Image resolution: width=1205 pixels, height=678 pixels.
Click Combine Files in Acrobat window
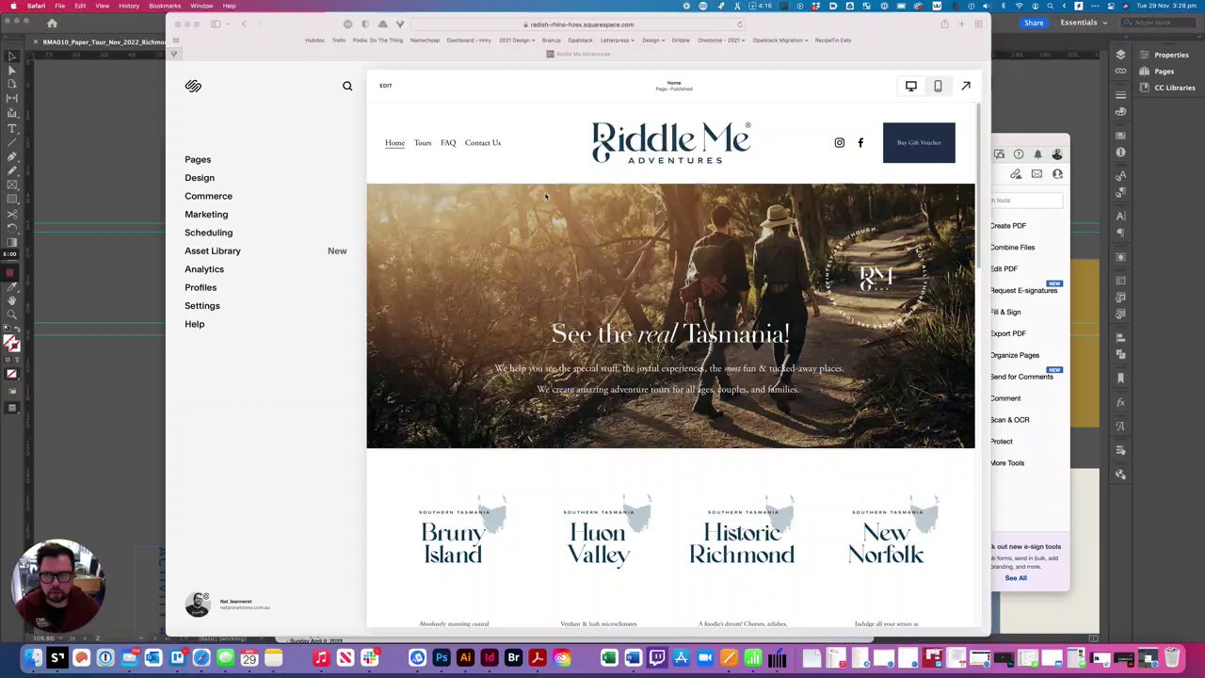[1012, 248]
